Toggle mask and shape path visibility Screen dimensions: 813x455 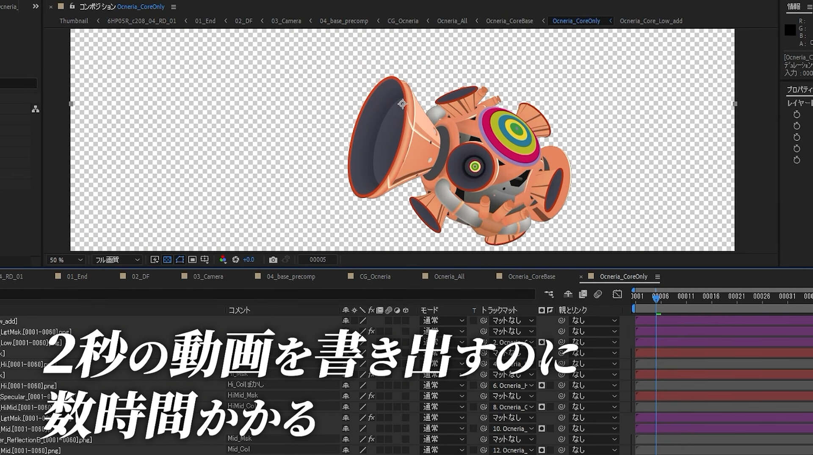tap(180, 260)
